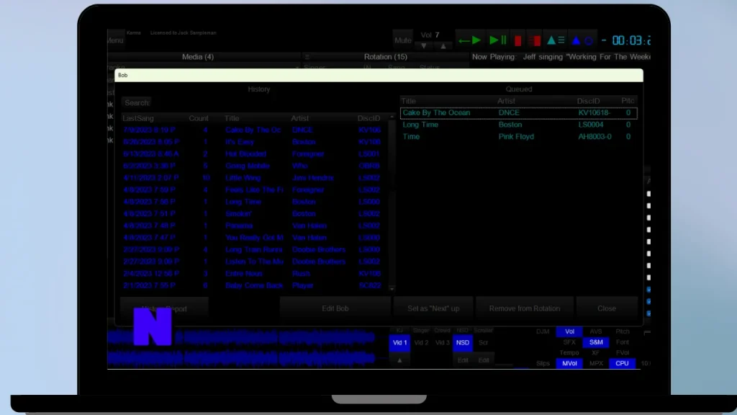
Task: Toggle the Pitch panel button
Action: 623,331
